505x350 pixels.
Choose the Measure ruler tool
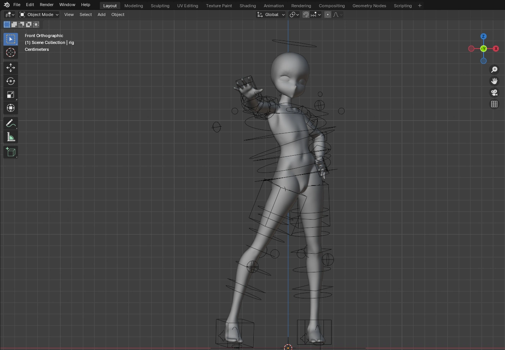pos(11,137)
